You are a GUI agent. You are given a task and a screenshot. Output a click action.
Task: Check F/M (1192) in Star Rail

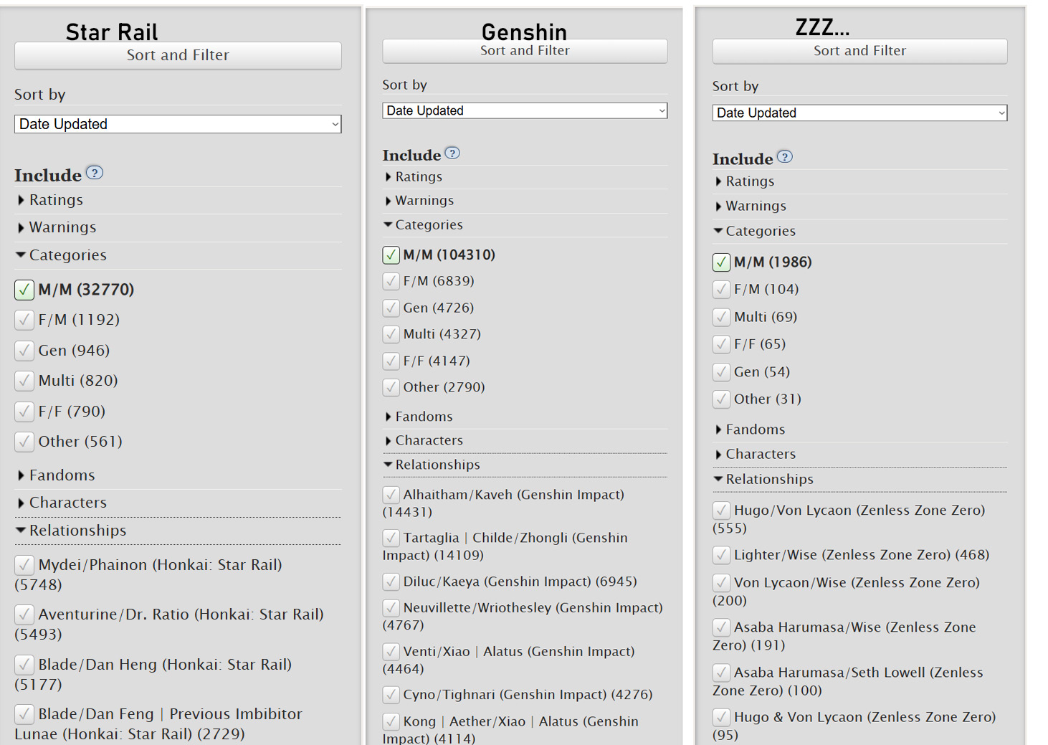[x=24, y=320]
